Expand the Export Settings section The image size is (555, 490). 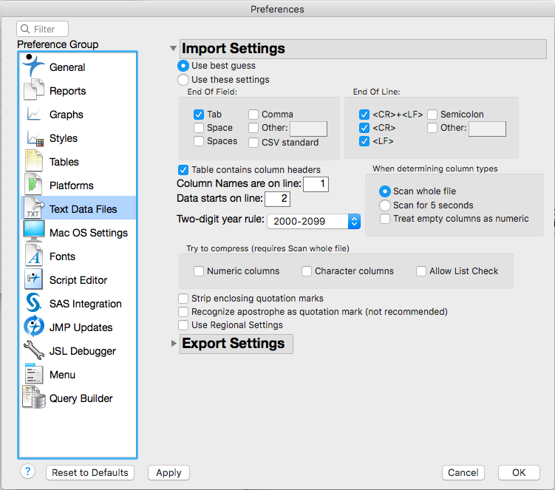(174, 344)
